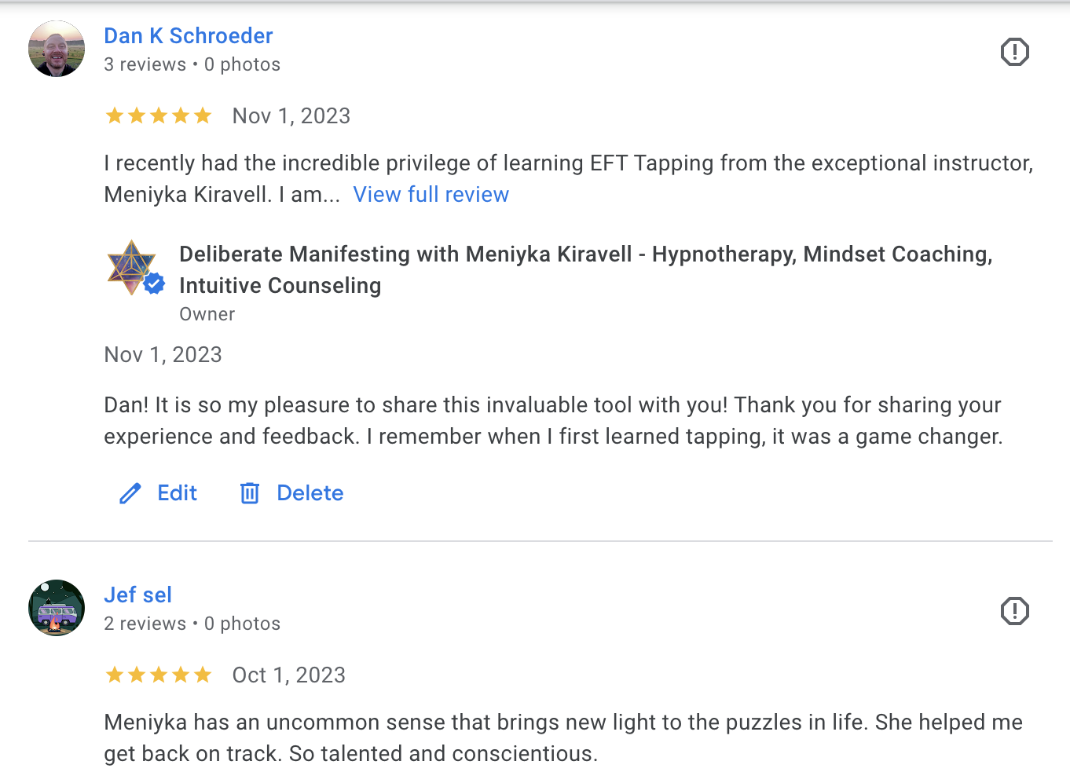Image resolution: width=1070 pixels, height=783 pixels.
Task: Click Jef sel's "2 reviews · 0 photos" text
Action: pos(192,624)
